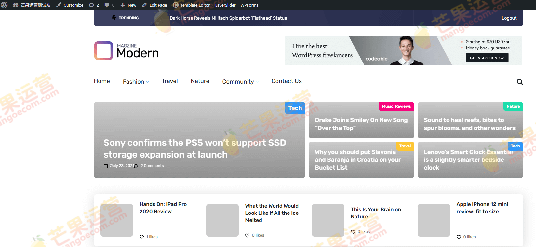The height and width of the screenshot is (247, 536).
Task: Click the green Nature category badge
Action: pos(513,106)
